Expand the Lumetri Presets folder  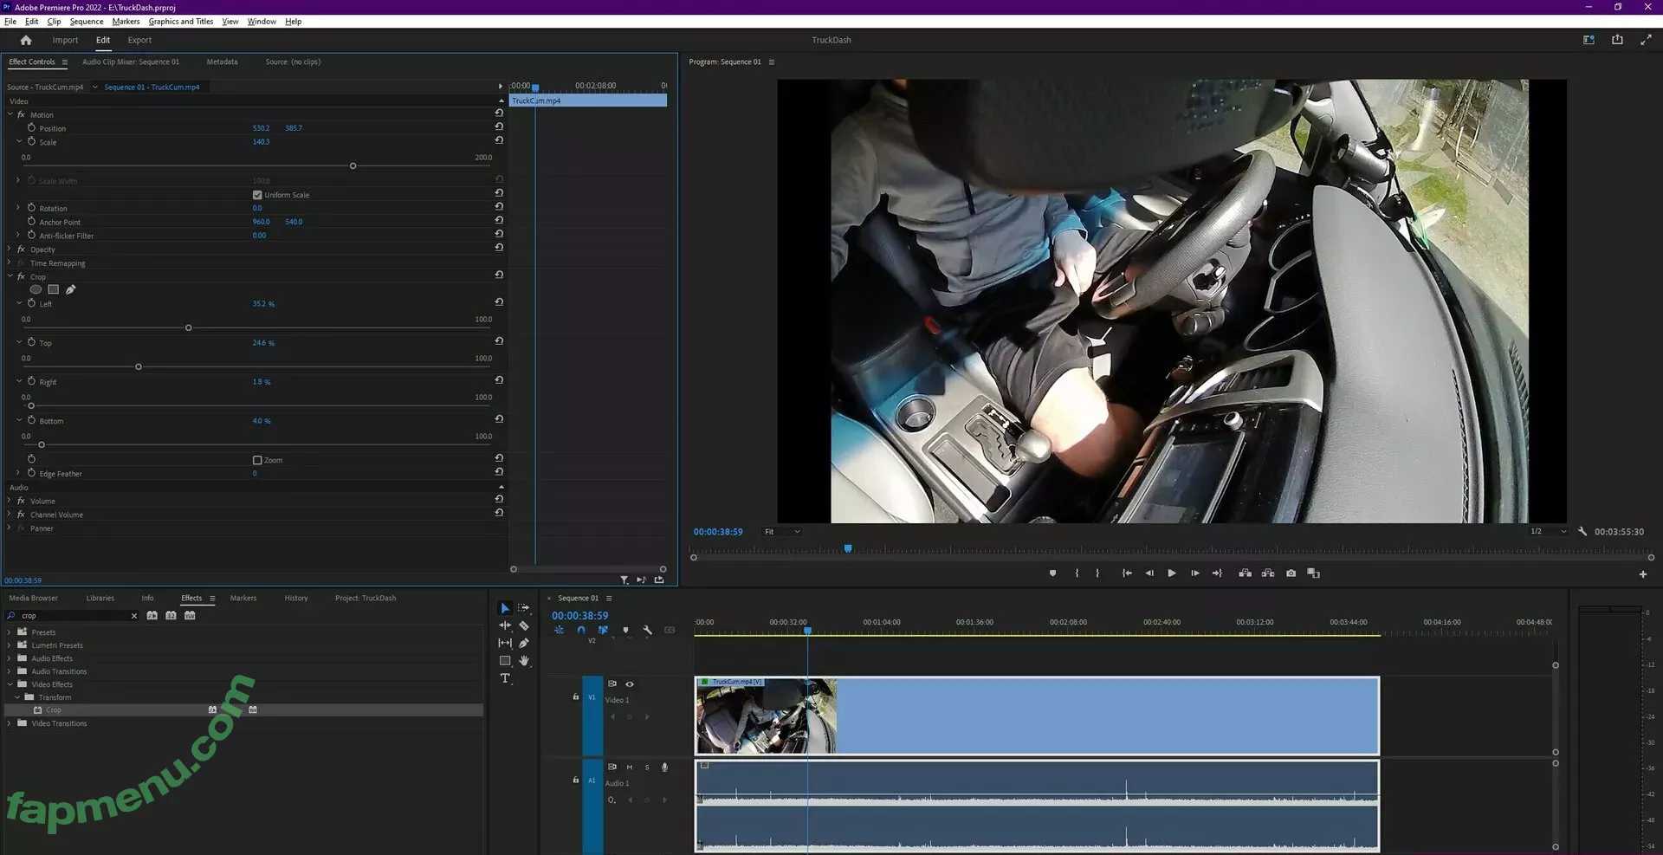click(x=10, y=645)
